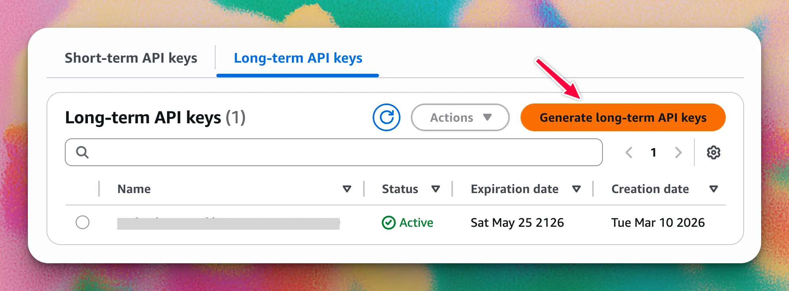Image resolution: width=789 pixels, height=291 pixels.
Task: Sort by Status column arrow
Action: [x=435, y=189]
